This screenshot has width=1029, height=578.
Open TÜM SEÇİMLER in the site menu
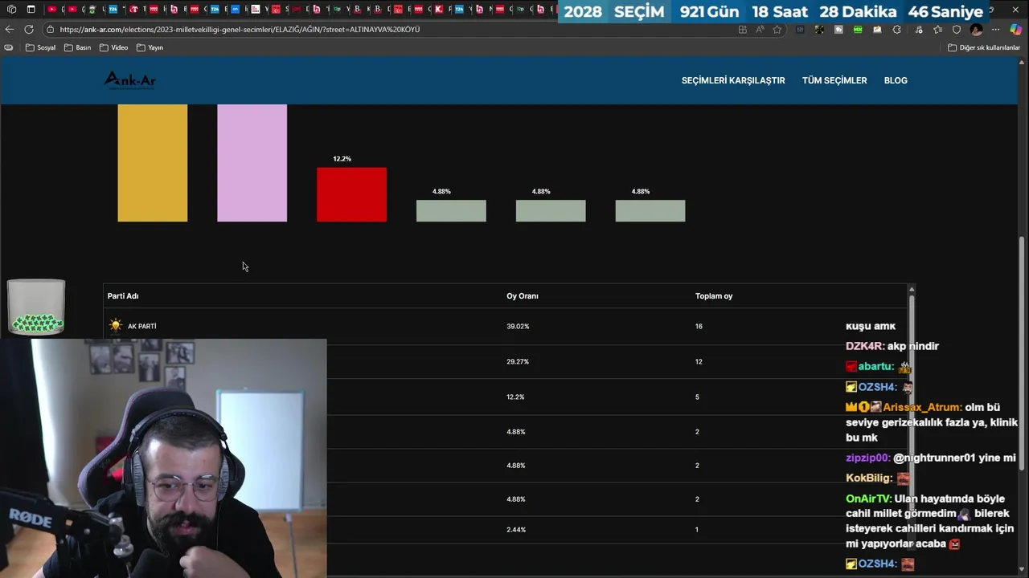pyautogui.click(x=834, y=80)
